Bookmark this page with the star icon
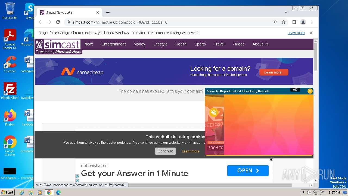The image size is (348, 196). [x=284, y=22]
